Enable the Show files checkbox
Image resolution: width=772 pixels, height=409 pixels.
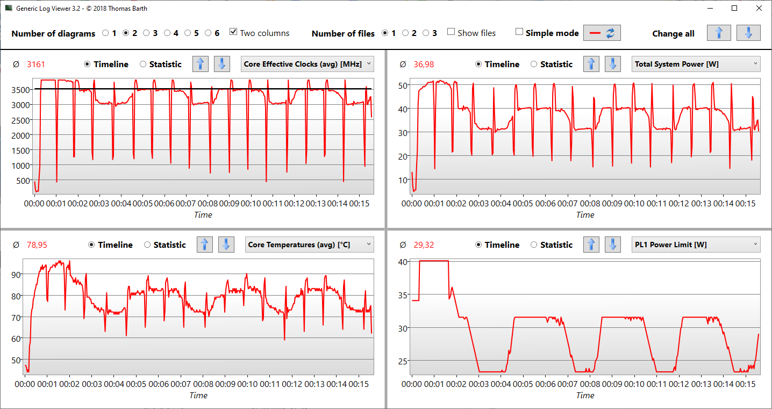tap(451, 32)
